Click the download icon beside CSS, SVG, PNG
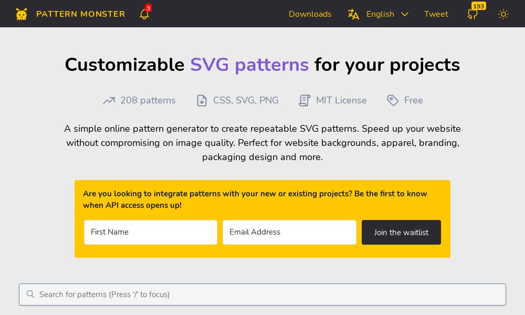525x315 pixels. (x=202, y=100)
